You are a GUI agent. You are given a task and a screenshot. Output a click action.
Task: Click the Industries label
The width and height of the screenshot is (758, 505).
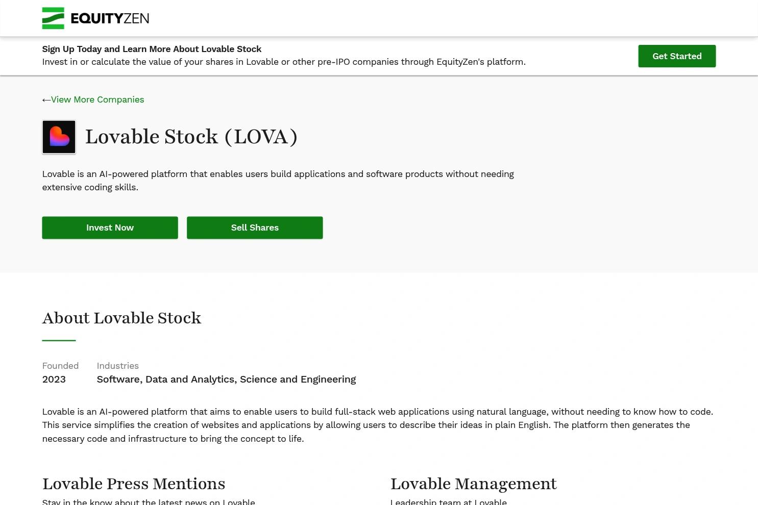pos(117,366)
